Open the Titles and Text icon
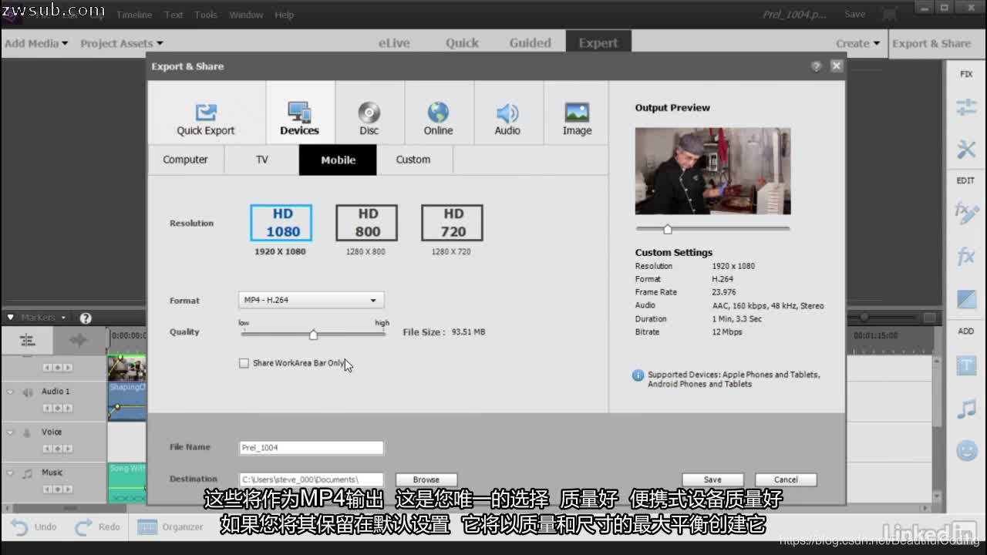The height and width of the screenshot is (555, 987). click(x=966, y=366)
